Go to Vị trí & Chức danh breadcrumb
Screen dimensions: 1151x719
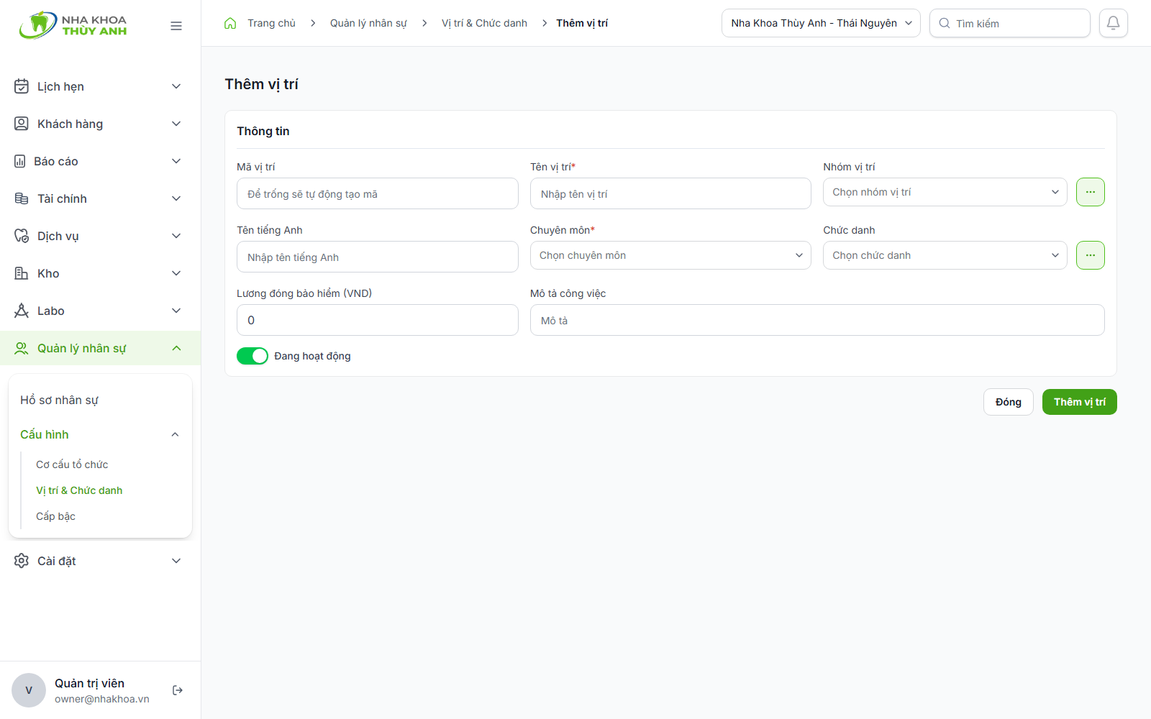(484, 23)
